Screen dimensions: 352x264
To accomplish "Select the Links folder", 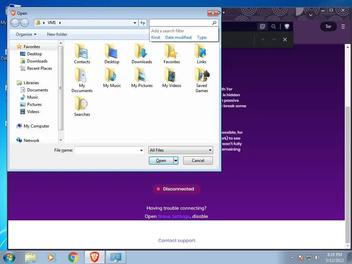I will (x=201, y=53).
